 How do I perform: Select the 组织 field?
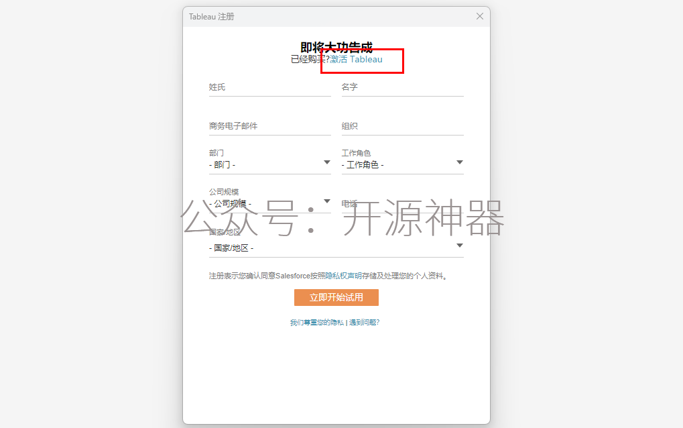coord(402,126)
